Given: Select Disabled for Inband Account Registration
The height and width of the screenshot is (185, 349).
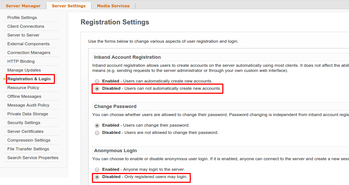Looking at the screenshot, I should [x=97, y=89].
